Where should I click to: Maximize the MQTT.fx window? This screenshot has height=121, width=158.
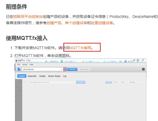[138, 60]
